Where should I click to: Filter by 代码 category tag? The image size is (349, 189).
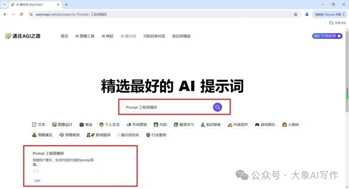160,124
